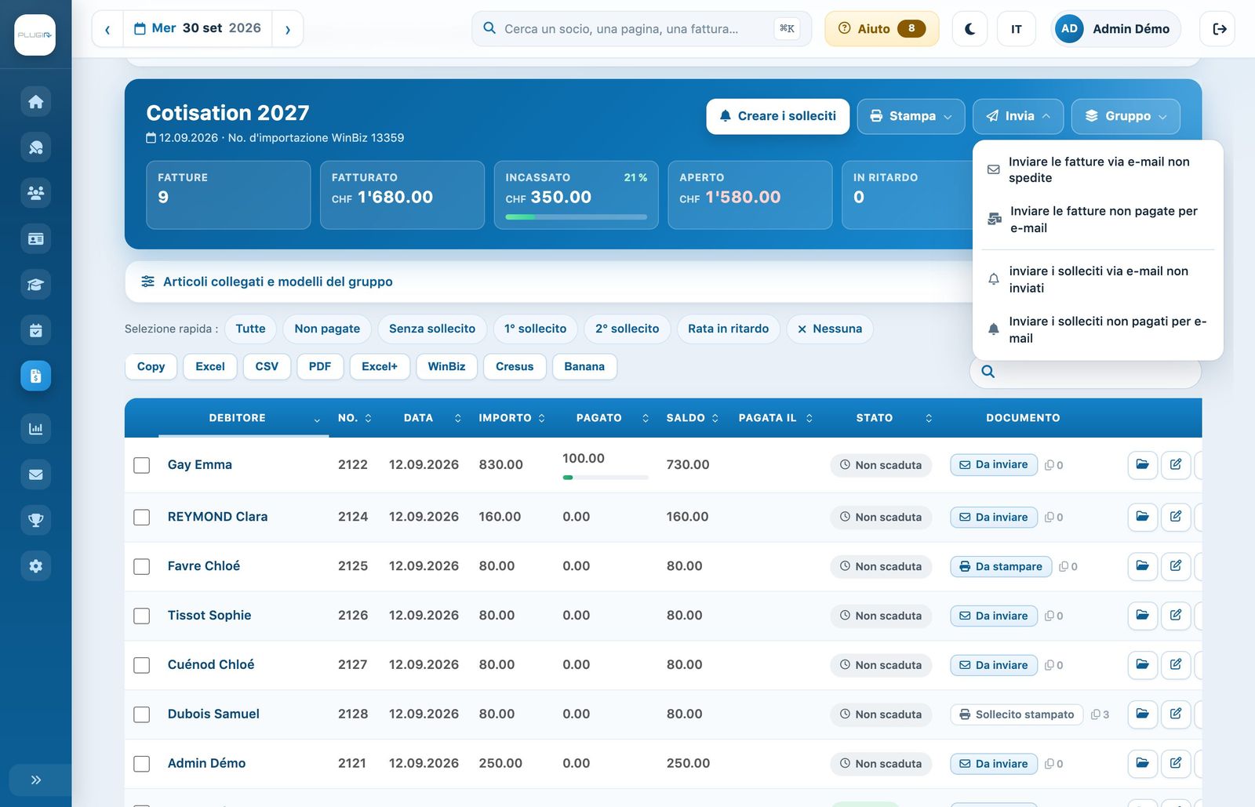Tick the checkbox for REYMOND Clara

[x=142, y=518]
